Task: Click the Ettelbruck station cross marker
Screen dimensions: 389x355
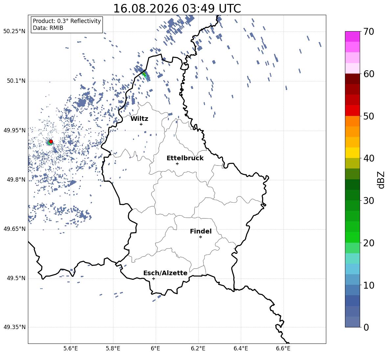Action: 177,164
